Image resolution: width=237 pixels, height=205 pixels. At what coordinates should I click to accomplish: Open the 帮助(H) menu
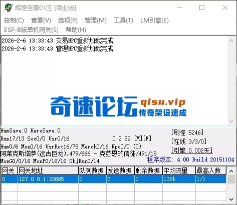(x=76, y=30)
